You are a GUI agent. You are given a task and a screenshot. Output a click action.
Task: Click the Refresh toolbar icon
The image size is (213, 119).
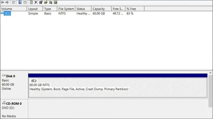(31, 2)
